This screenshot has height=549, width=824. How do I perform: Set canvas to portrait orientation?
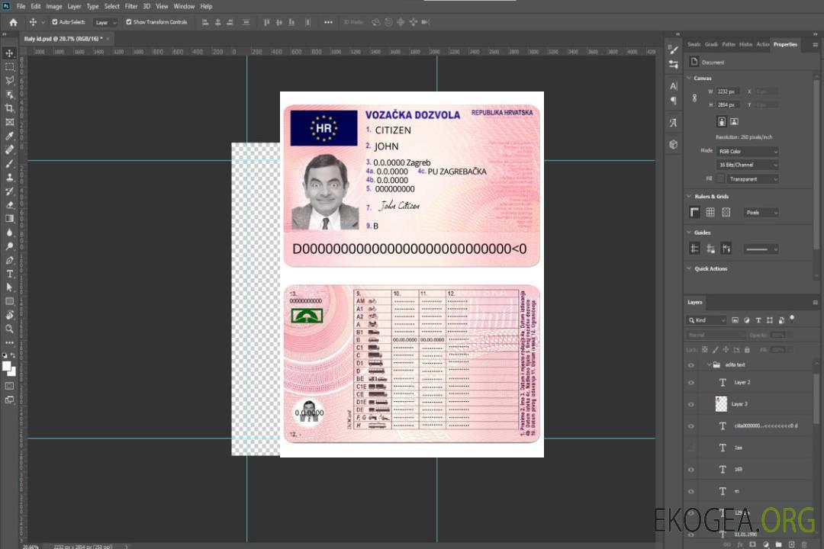(x=722, y=122)
